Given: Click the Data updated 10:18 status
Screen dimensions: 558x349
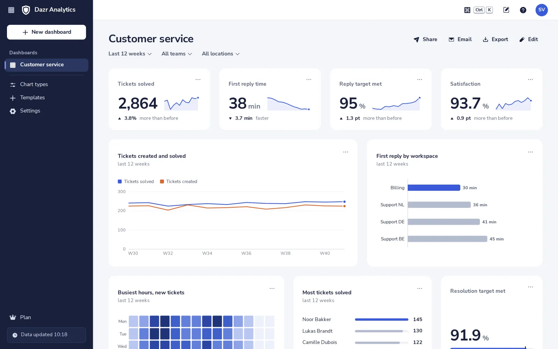Looking at the screenshot, I should tap(46, 335).
